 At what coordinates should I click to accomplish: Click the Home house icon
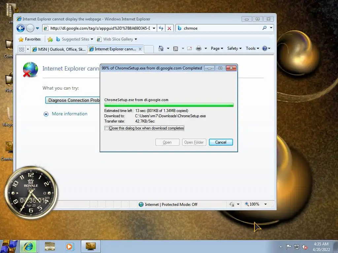tap(161, 48)
